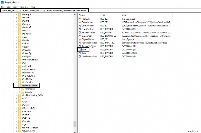Select the Start DWORD icon
This screenshot has height=133, width=201.
tap(80, 50)
